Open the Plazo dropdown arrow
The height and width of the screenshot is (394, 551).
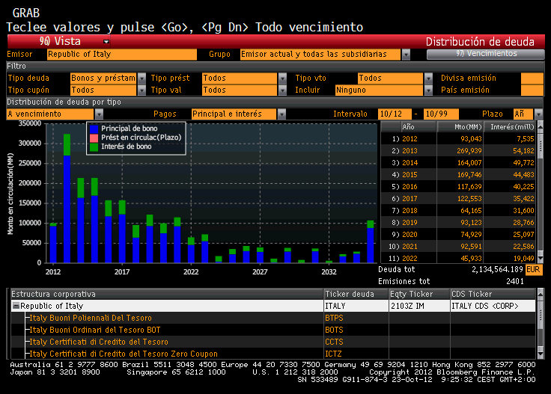(x=538, y=114)
